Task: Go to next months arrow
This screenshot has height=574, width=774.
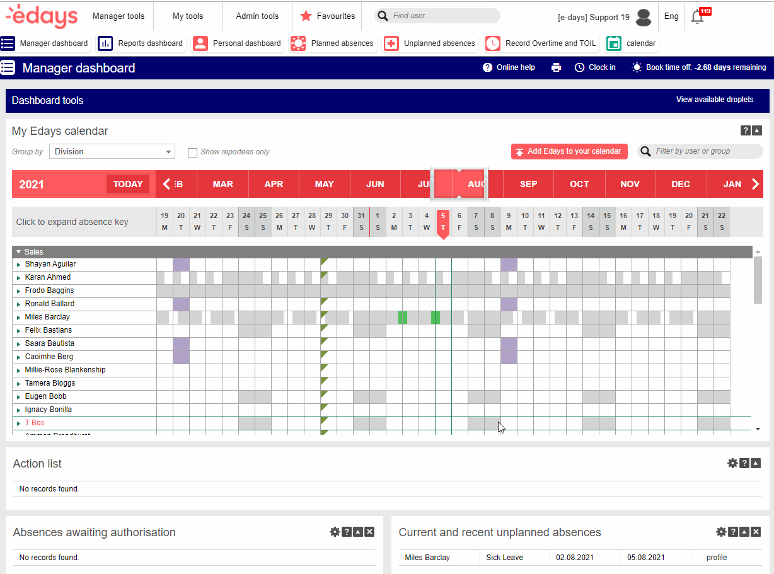Action: (x=756, y=184)
